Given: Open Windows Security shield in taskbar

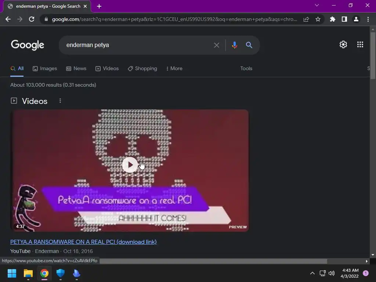Looking at the screenshot, I should [x=61, y=273].
